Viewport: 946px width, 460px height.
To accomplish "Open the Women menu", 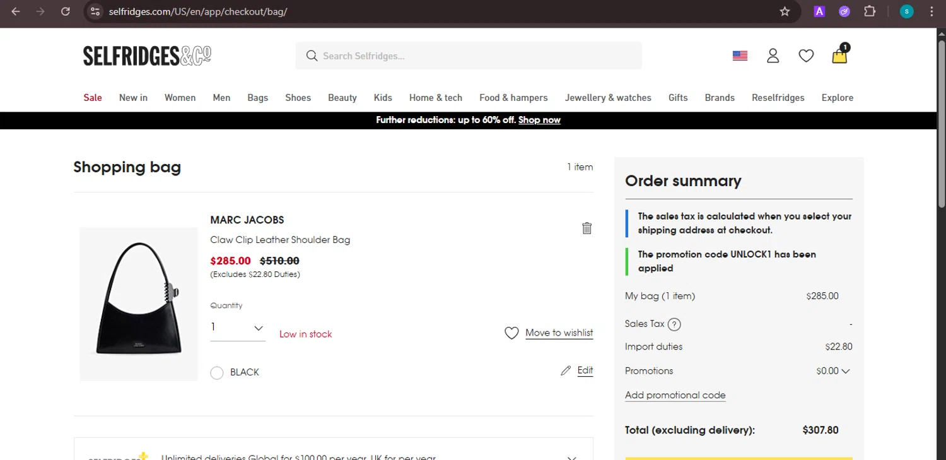I will [180, 98].
